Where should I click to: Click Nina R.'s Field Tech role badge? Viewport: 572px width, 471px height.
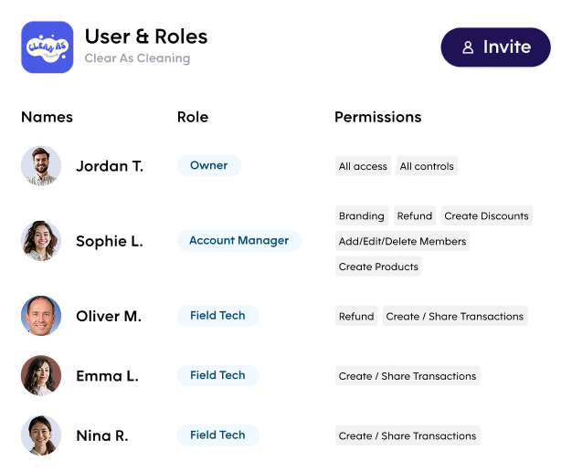coord(217,435)
